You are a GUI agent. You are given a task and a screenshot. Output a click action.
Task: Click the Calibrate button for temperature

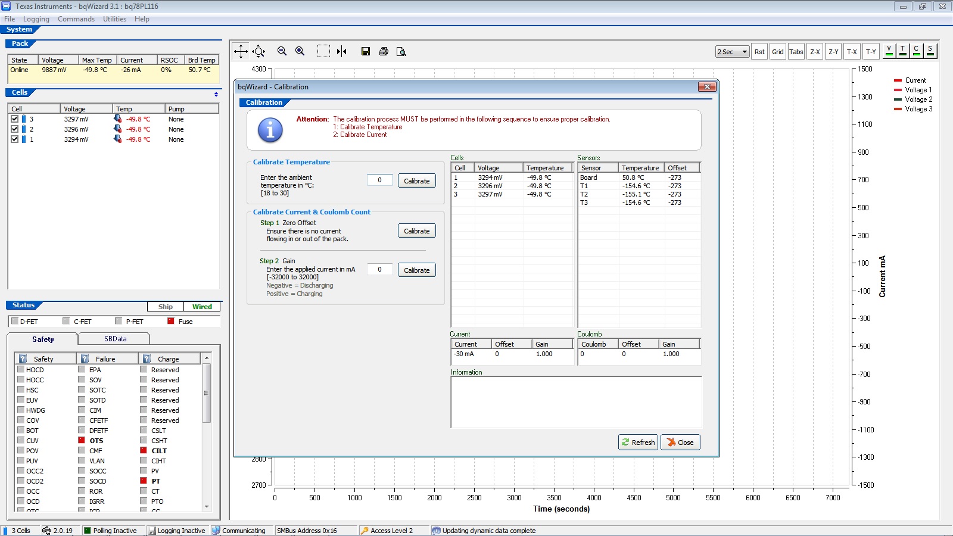click(417, 181)
